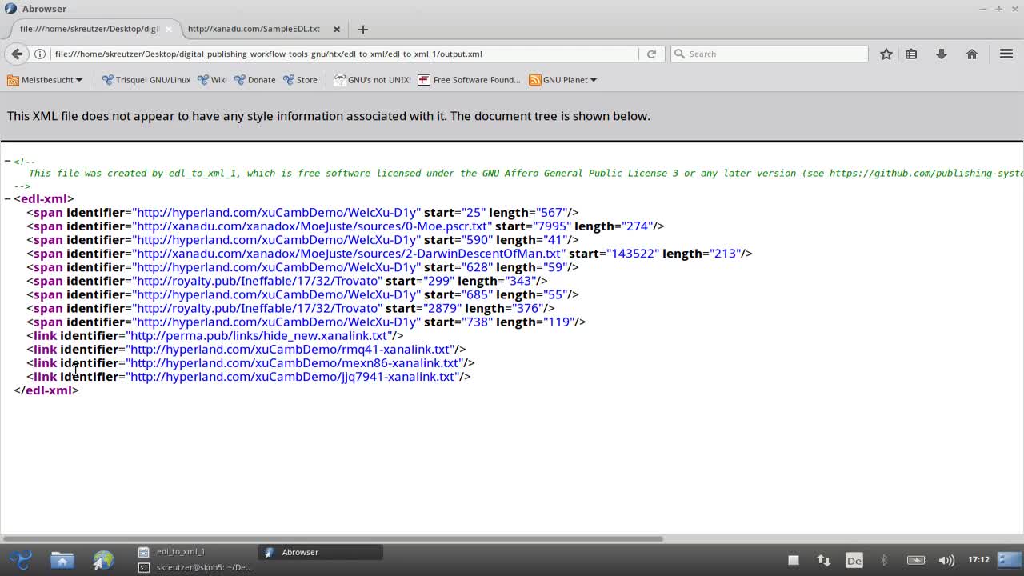This screenshot has height=576, width=1024.
Task: Open a new tab with the plus button
Action: (x=362, y=29)
